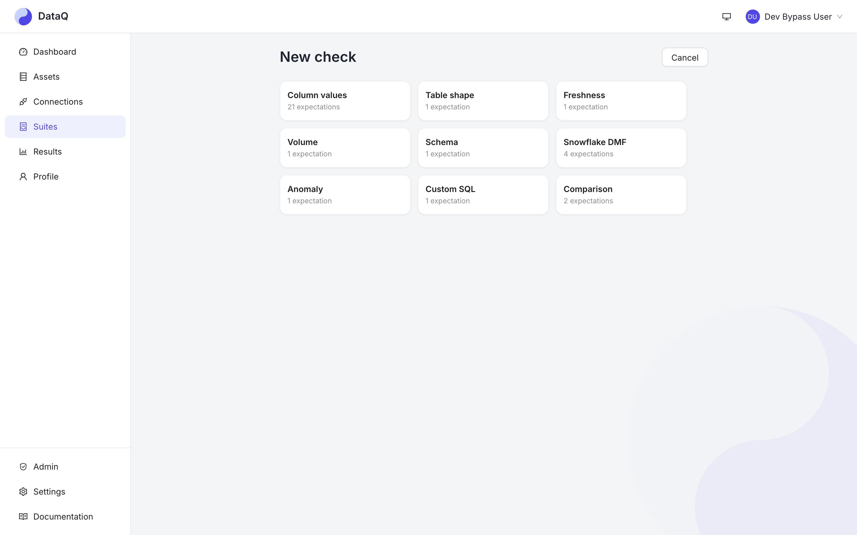Click the Settings gear icon
Screen dimensions: 857x535
coord(23,492)
